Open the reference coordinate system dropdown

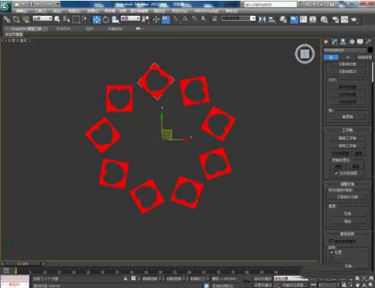click(x=130, y=18)
